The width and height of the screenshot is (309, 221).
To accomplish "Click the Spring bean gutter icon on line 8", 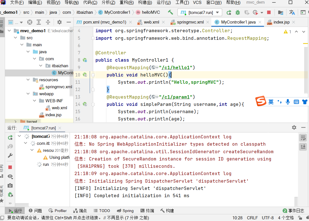I will (85, 60).
